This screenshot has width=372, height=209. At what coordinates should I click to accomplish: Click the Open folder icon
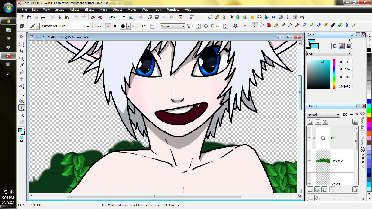(29, 17)
